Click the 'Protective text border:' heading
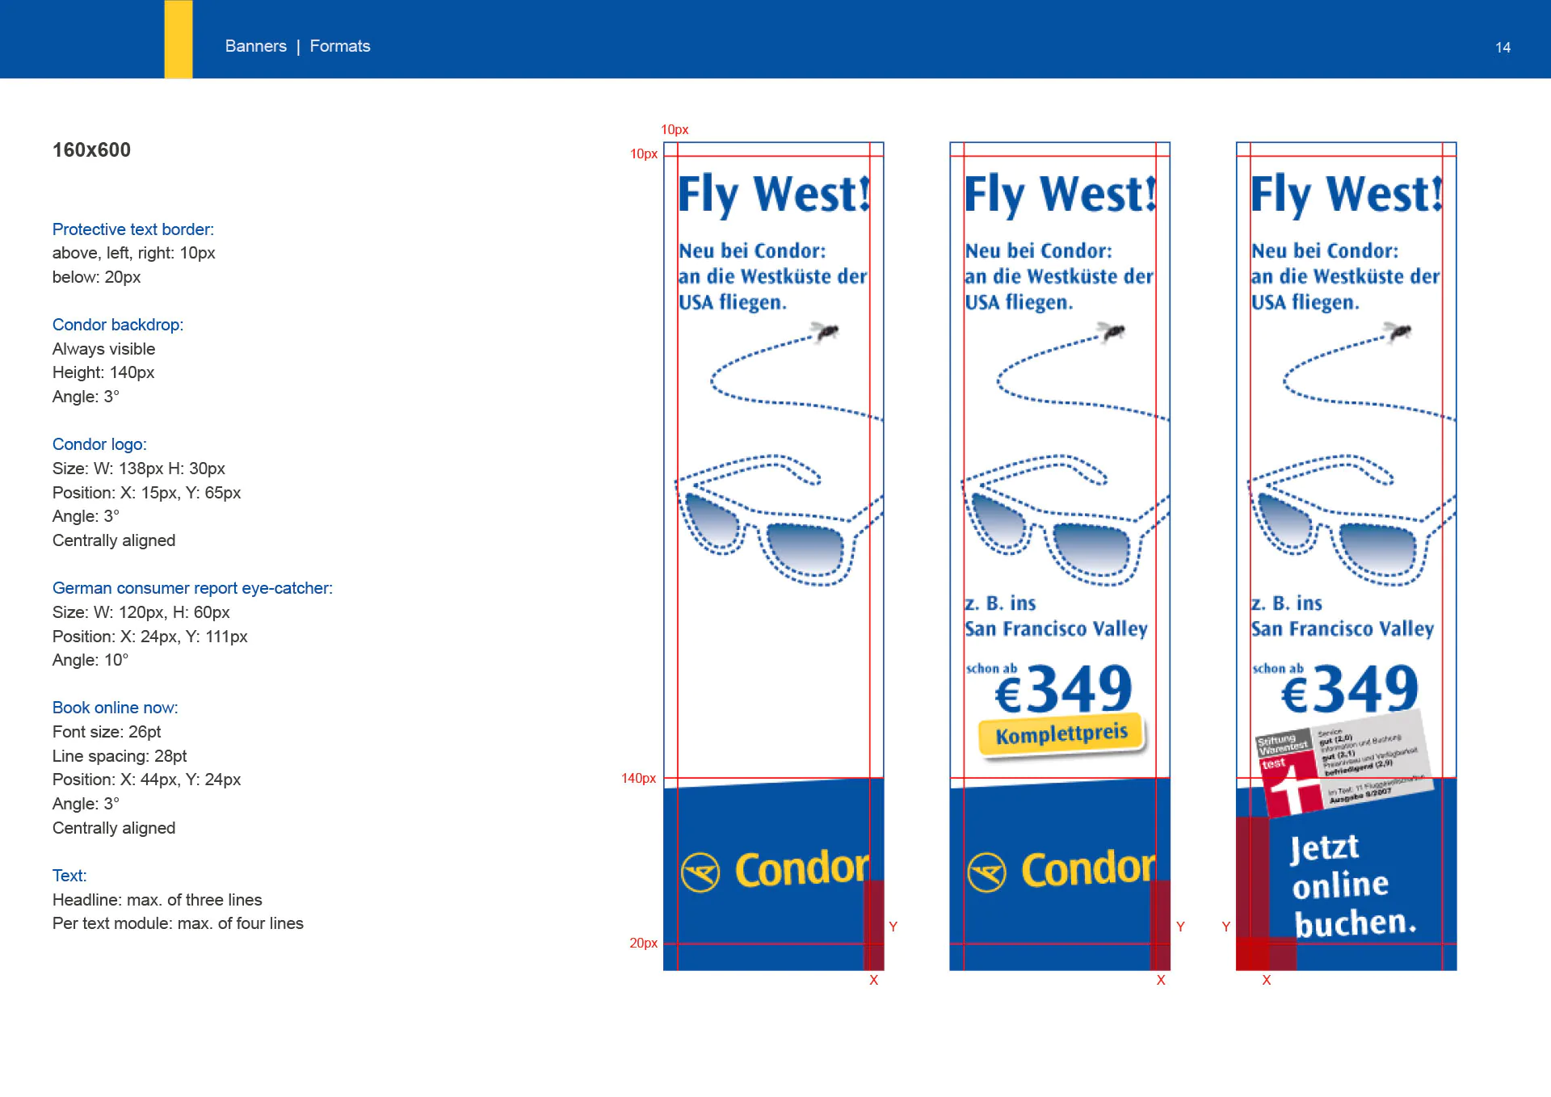This screenshot has height=1097, width=1551. point(133,229)
